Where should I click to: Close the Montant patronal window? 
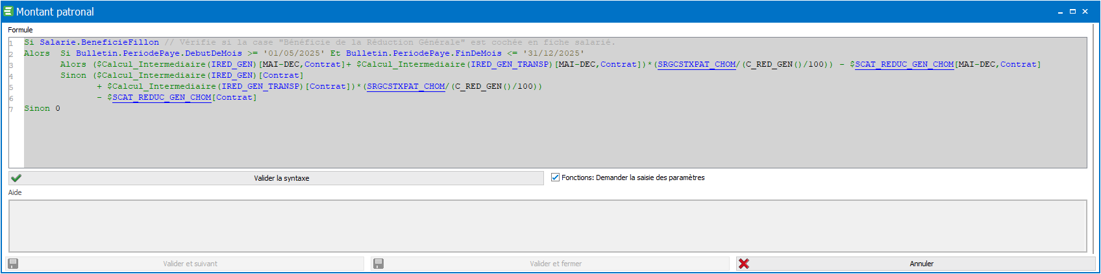1085,12
